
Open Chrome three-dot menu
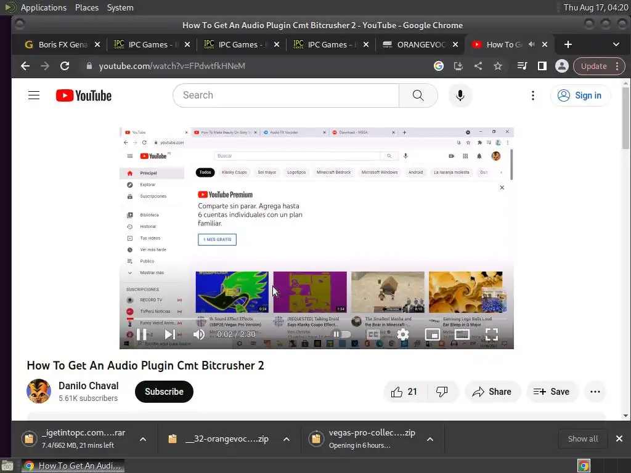click(617, 67)
